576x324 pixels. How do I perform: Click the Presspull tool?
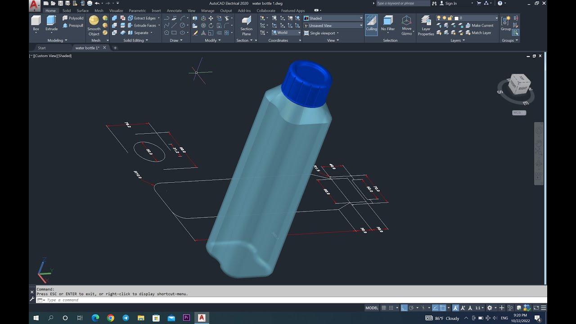coord(73,26)
